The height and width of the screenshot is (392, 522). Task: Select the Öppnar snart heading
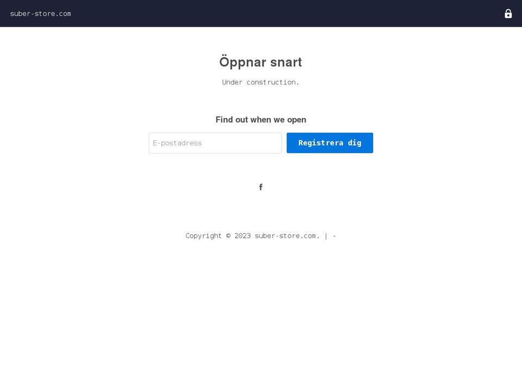pyautogui.click(x=260, y=62)
